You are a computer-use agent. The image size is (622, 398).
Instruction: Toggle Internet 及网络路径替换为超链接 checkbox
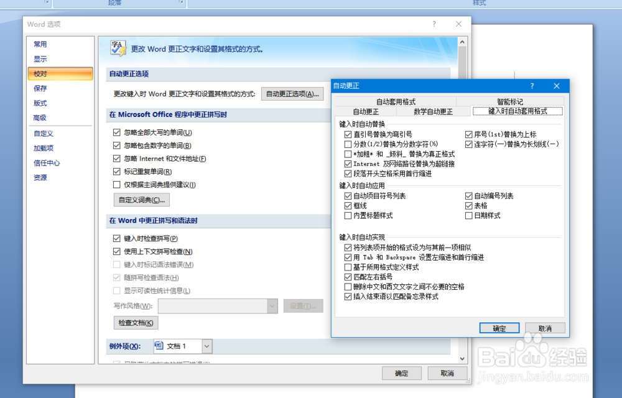click(348, 164)
